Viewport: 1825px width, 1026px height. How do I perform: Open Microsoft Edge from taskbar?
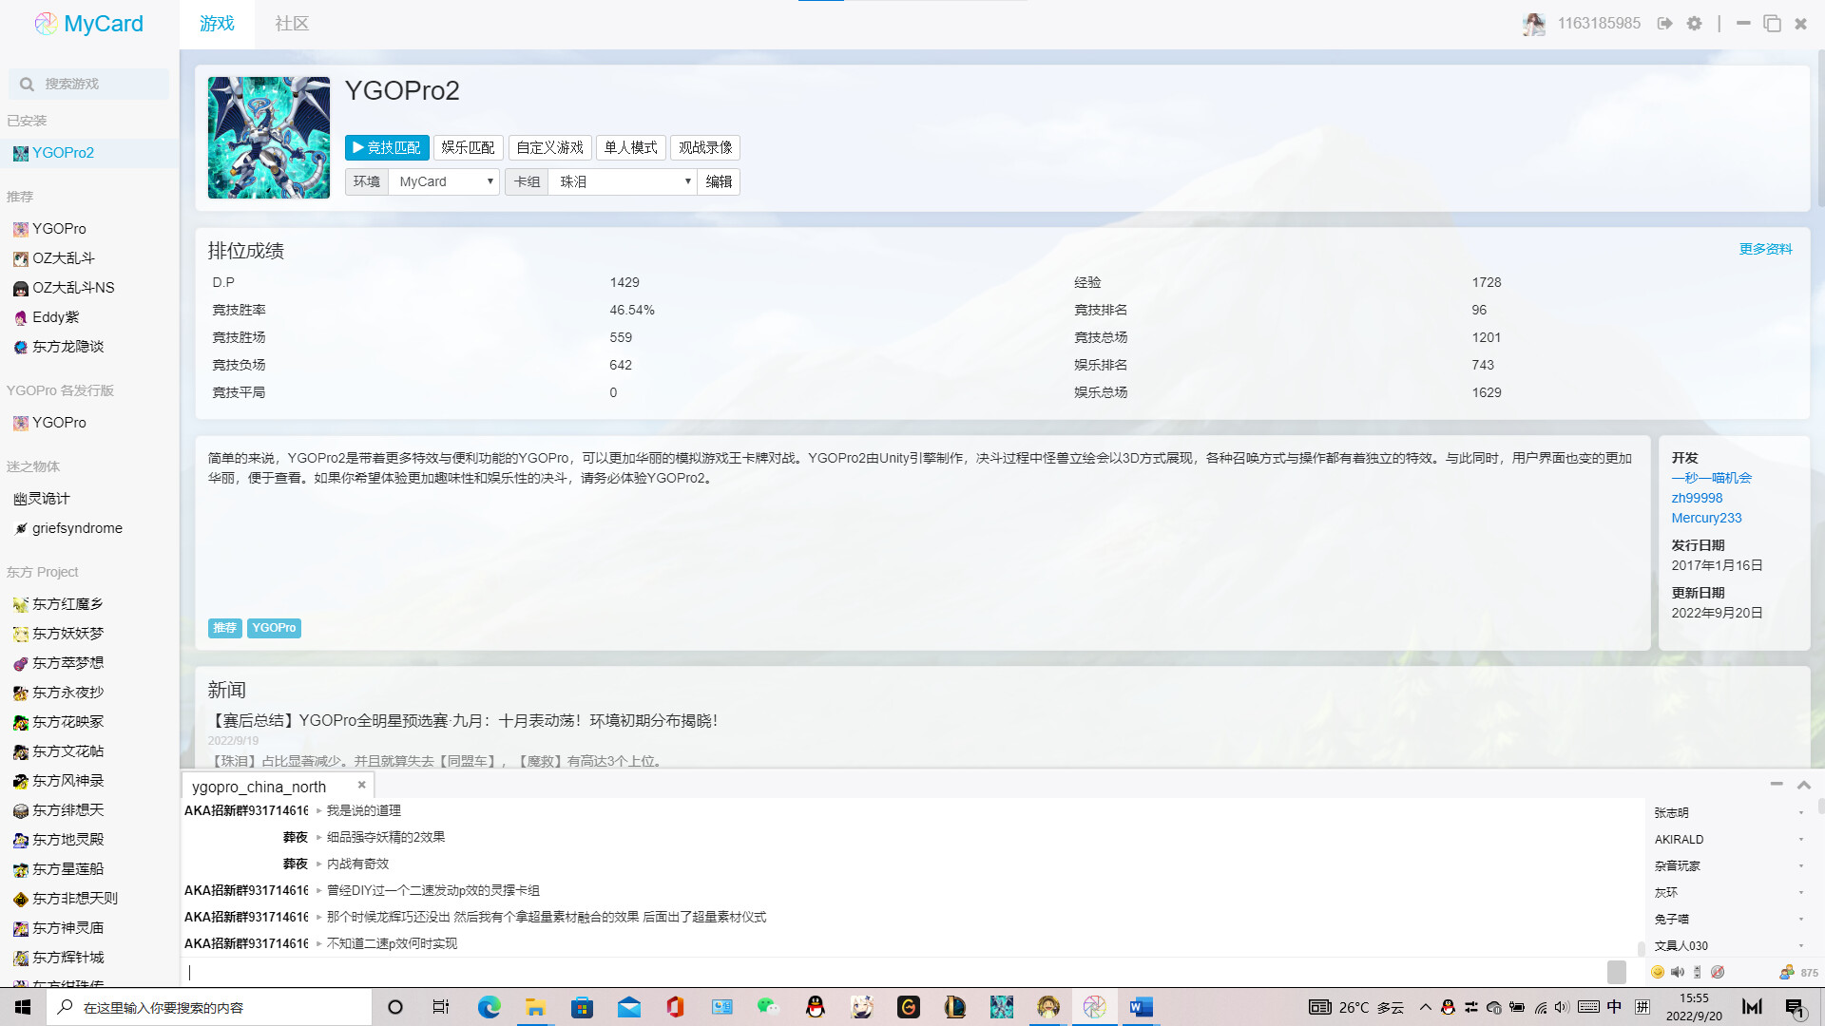(490, 1007)
